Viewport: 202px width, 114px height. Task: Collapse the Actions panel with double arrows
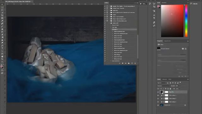point(135,3)
